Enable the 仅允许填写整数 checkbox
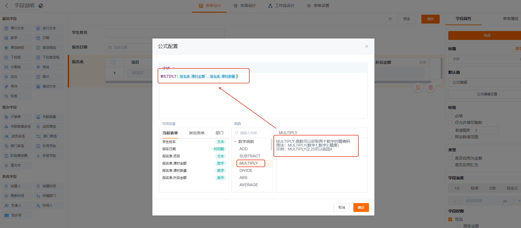Image resolution: width=521 pixels, height=228 pixels. pyautogui.click(x=450, y=122)
